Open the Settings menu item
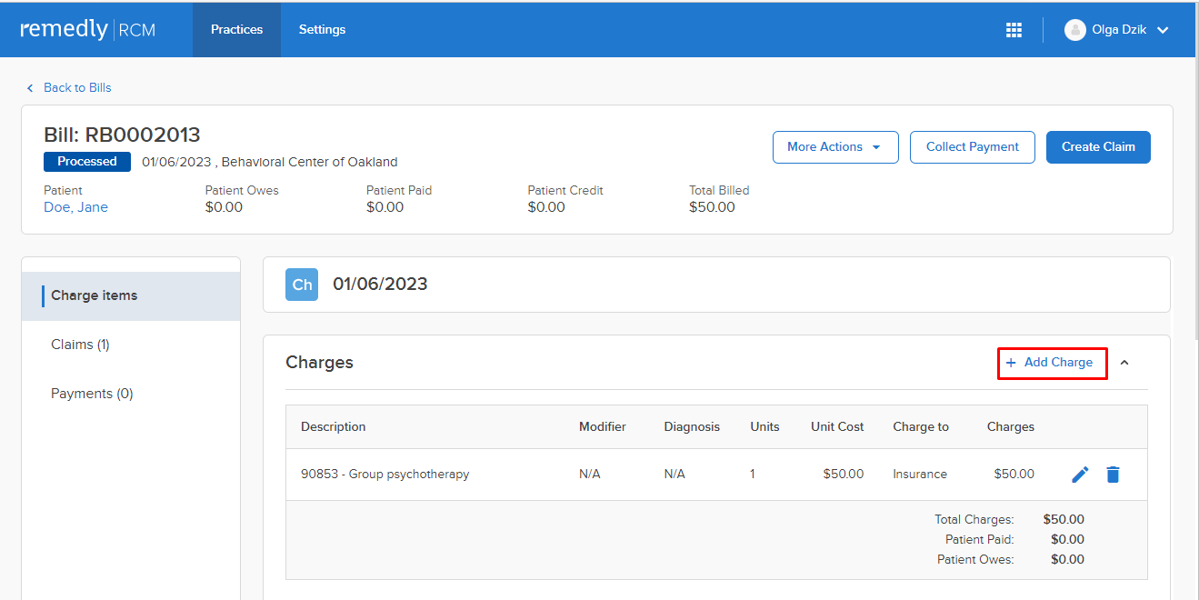 point(322,29)
